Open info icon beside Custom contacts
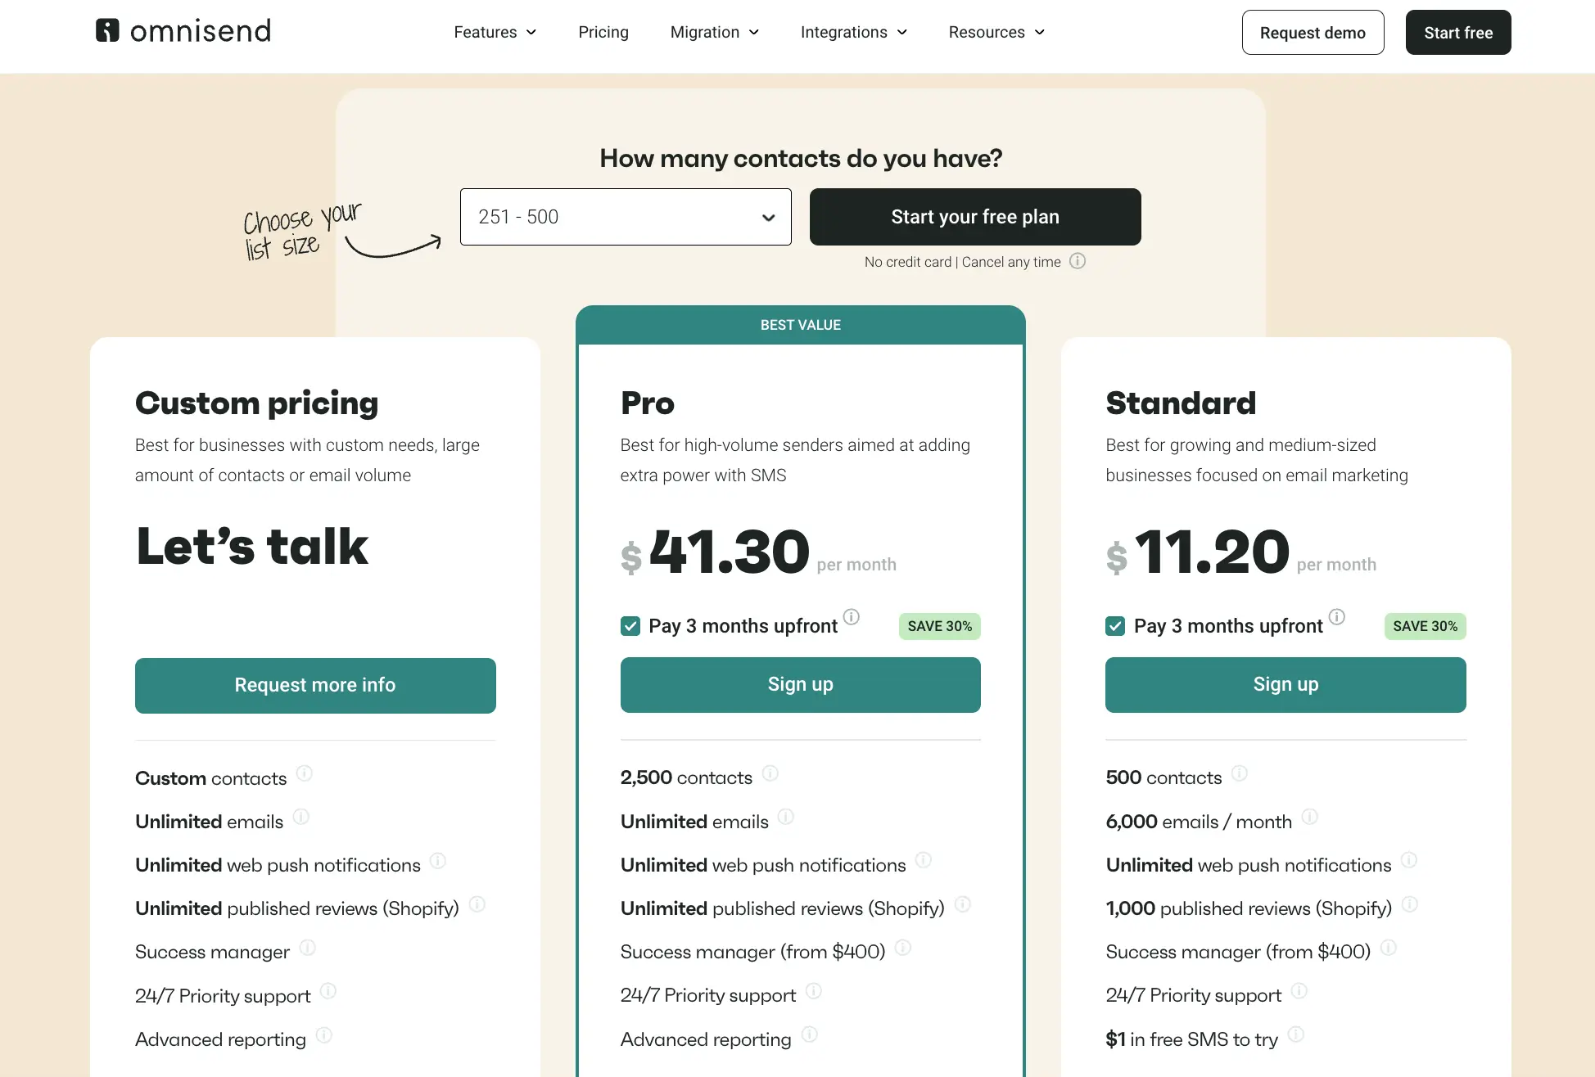 (305, 773)
